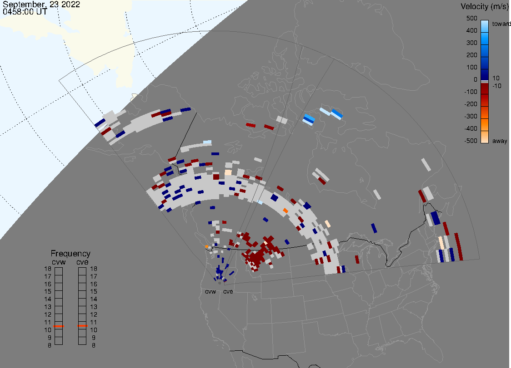Pick the lightest blue 400–500 color bar segment

(x=485, y=26)
